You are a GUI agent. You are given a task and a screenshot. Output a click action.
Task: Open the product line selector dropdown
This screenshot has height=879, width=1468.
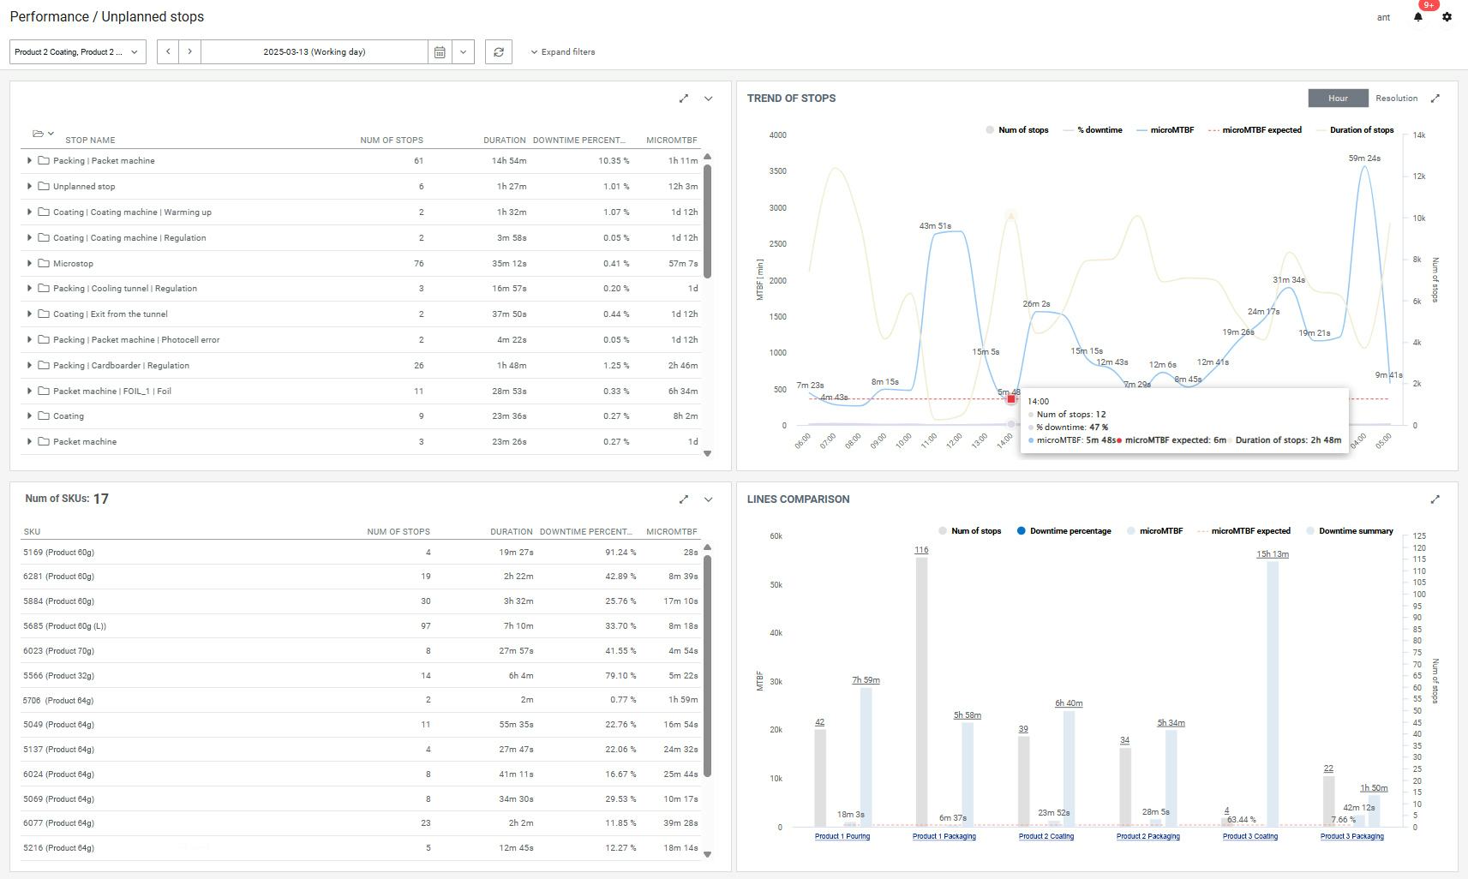[x=78, y=52]
